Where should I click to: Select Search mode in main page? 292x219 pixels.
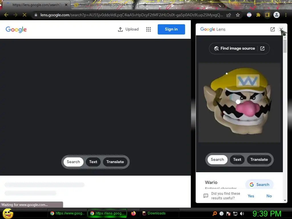[73, 162]
